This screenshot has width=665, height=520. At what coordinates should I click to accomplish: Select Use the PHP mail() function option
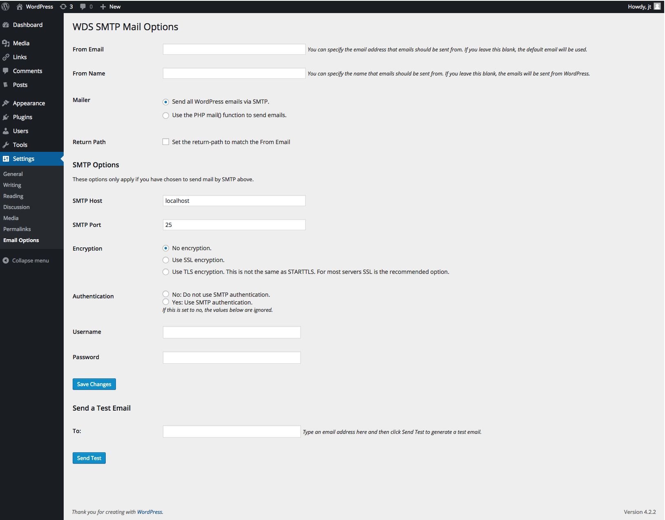[x=166, y=116]
